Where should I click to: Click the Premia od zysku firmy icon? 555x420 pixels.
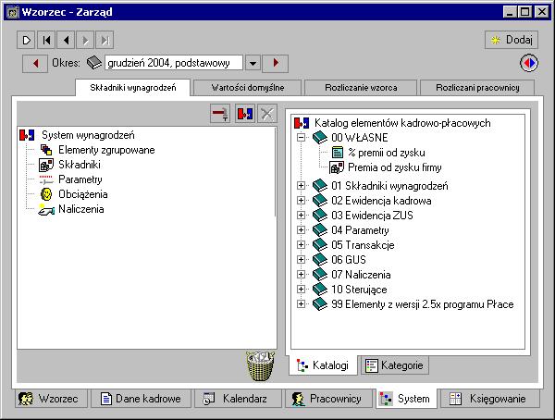tap(337, 167)
